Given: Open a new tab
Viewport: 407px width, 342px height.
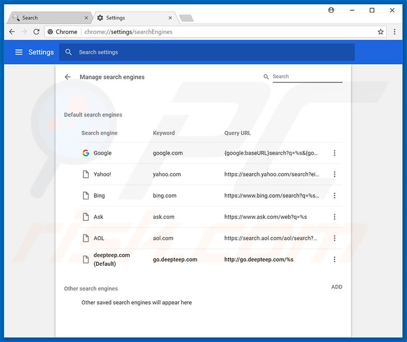Looking at the screenshot, I should coord(186,18).
